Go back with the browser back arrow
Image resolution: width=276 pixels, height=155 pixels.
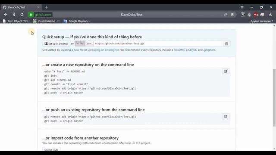pyautogui.click(x=6, y=15)
